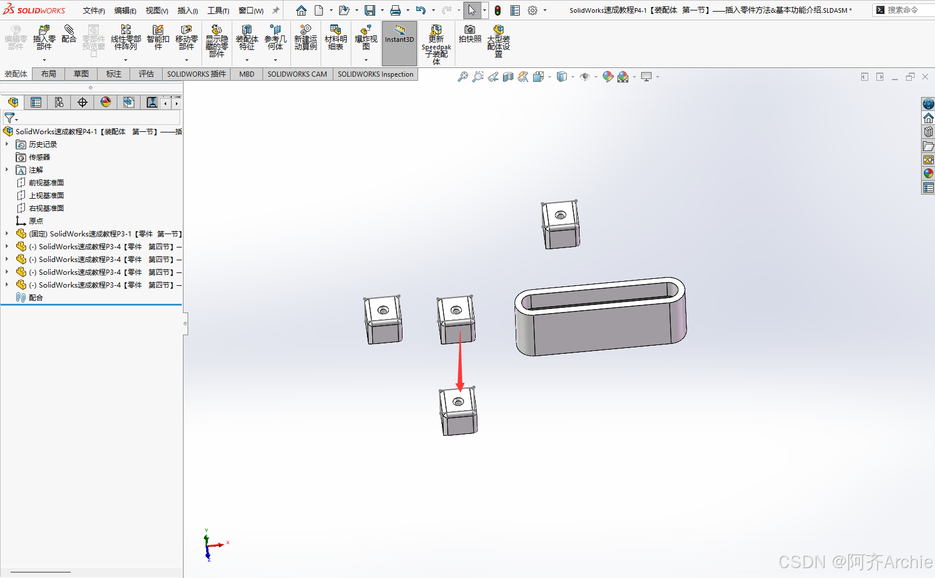Open the 工具(T) menu
935x578 pixels.
tap(218, 10)
